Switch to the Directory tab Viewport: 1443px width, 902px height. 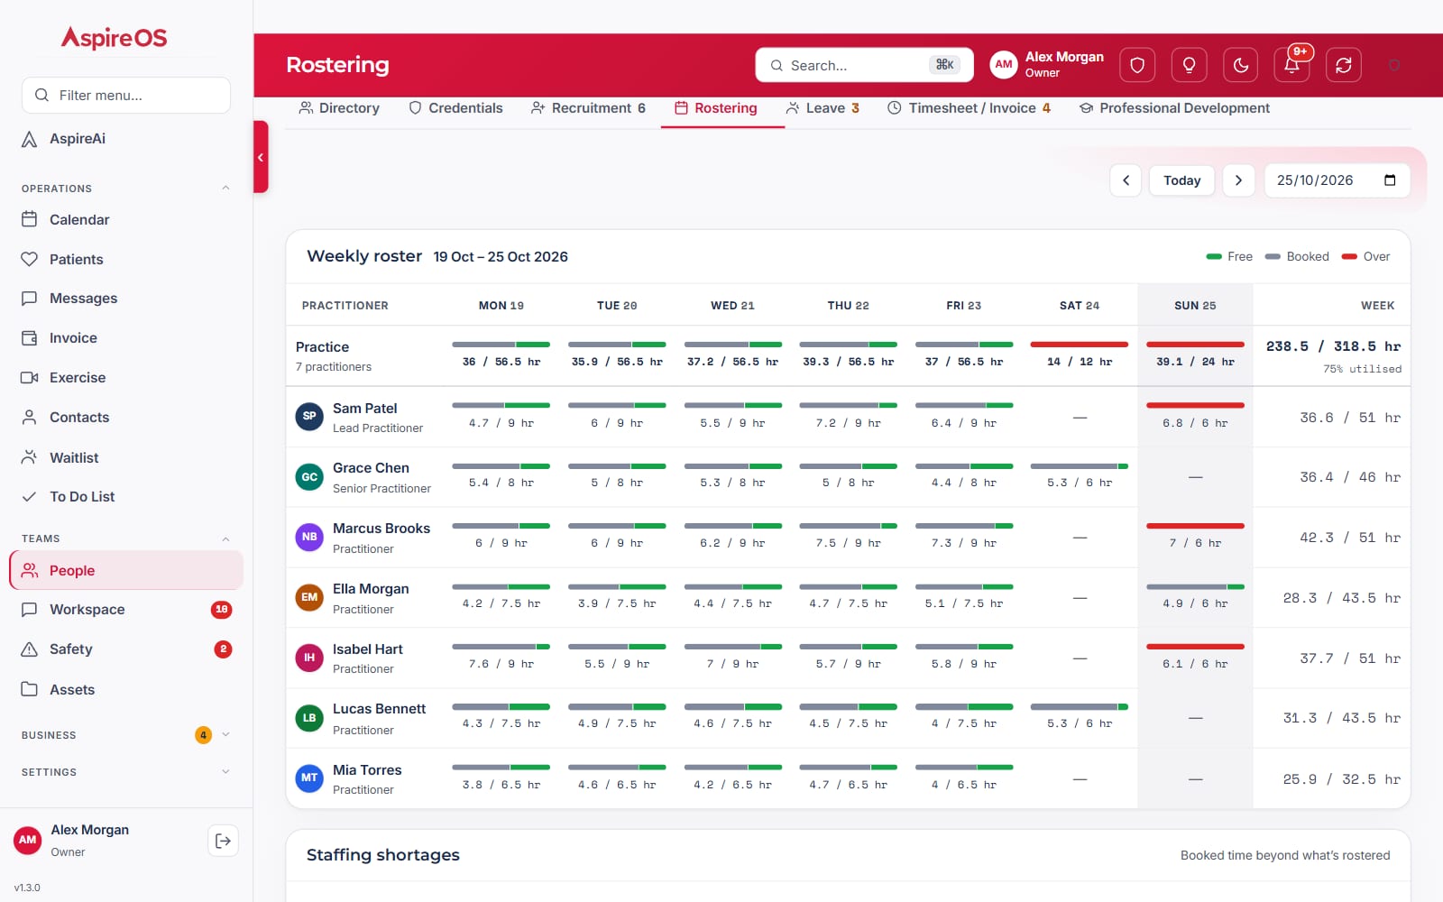[x=339, y=108]
